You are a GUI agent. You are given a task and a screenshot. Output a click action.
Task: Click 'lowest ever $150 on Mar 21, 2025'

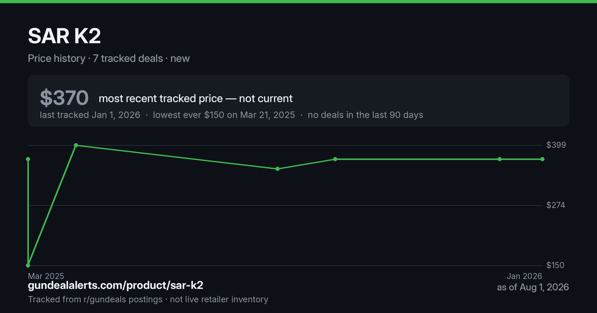[224, 115]
